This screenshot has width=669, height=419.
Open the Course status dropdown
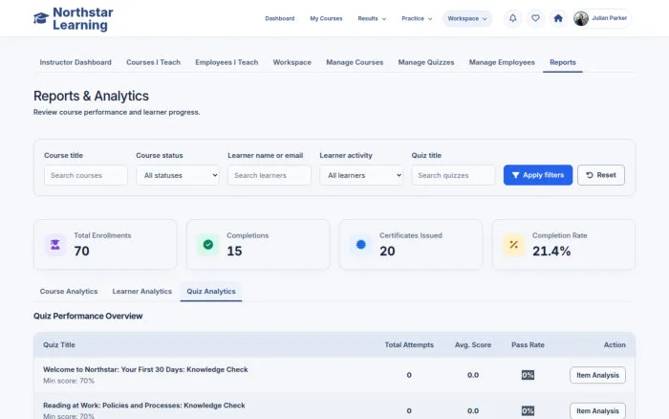178,175
